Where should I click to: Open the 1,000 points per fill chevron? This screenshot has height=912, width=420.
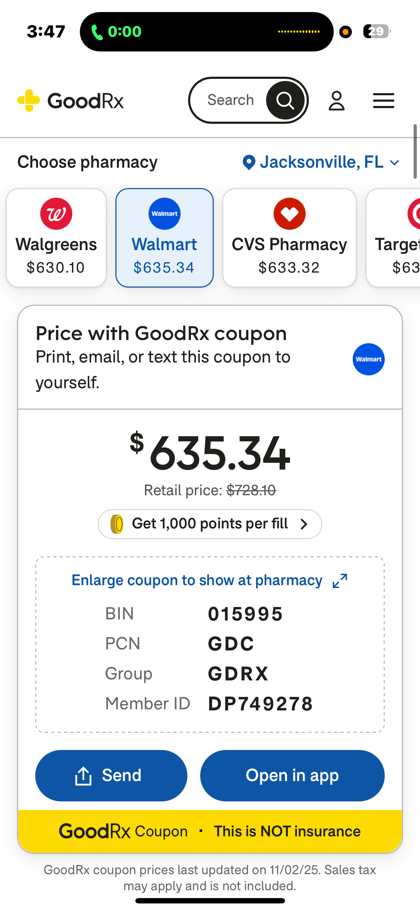304,524
